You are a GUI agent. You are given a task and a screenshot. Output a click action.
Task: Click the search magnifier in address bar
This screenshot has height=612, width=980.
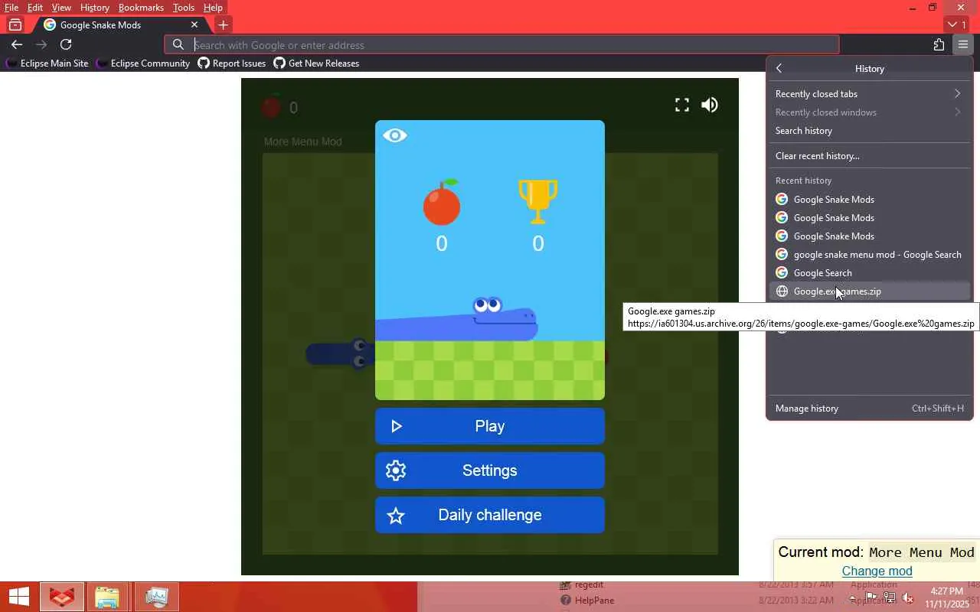[178, 44]
